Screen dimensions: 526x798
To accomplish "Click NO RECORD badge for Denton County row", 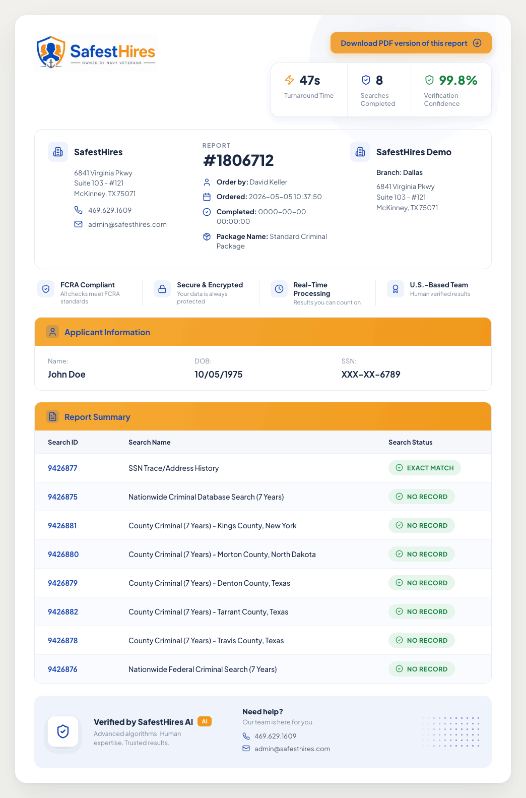I will pyautogui.click(x=422, y=583).
